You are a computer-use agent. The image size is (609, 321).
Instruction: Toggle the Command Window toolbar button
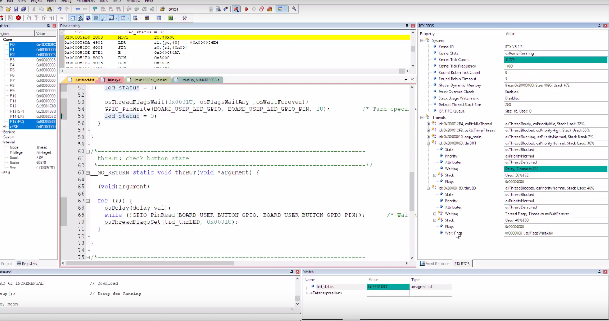coord(72,18)
